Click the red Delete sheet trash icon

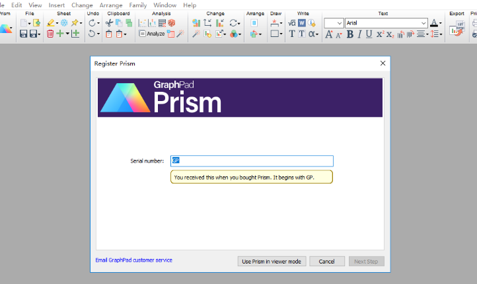[50, 34]
